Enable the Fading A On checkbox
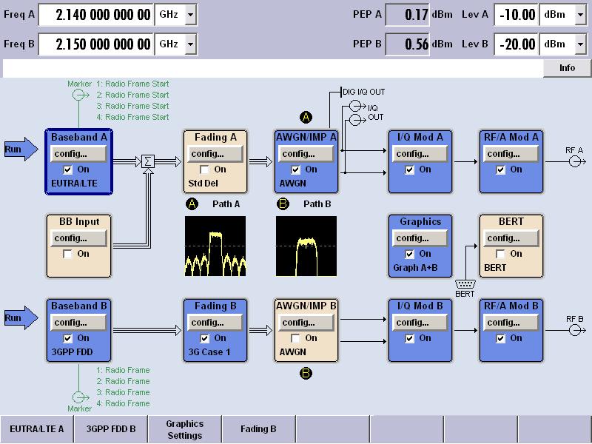 click(204, 169)
